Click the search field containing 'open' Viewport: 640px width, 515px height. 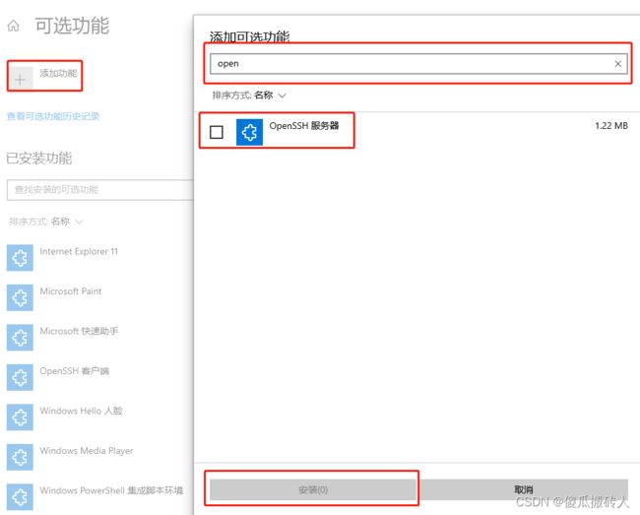click(x=418, y=64)
